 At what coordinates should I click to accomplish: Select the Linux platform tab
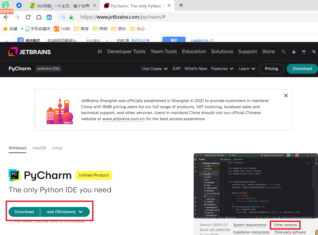pos(57,148)
